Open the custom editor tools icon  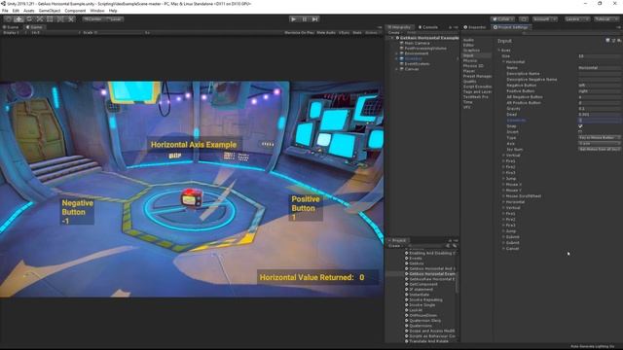pos(71,19)
